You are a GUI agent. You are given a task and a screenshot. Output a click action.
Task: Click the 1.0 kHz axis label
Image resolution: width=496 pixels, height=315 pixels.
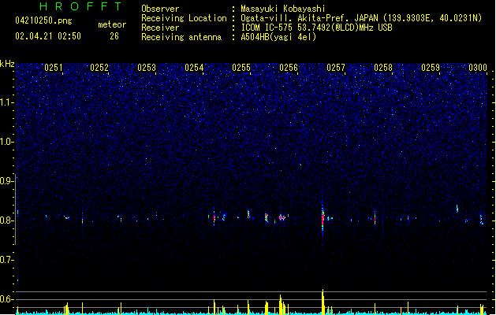(6, 142)
